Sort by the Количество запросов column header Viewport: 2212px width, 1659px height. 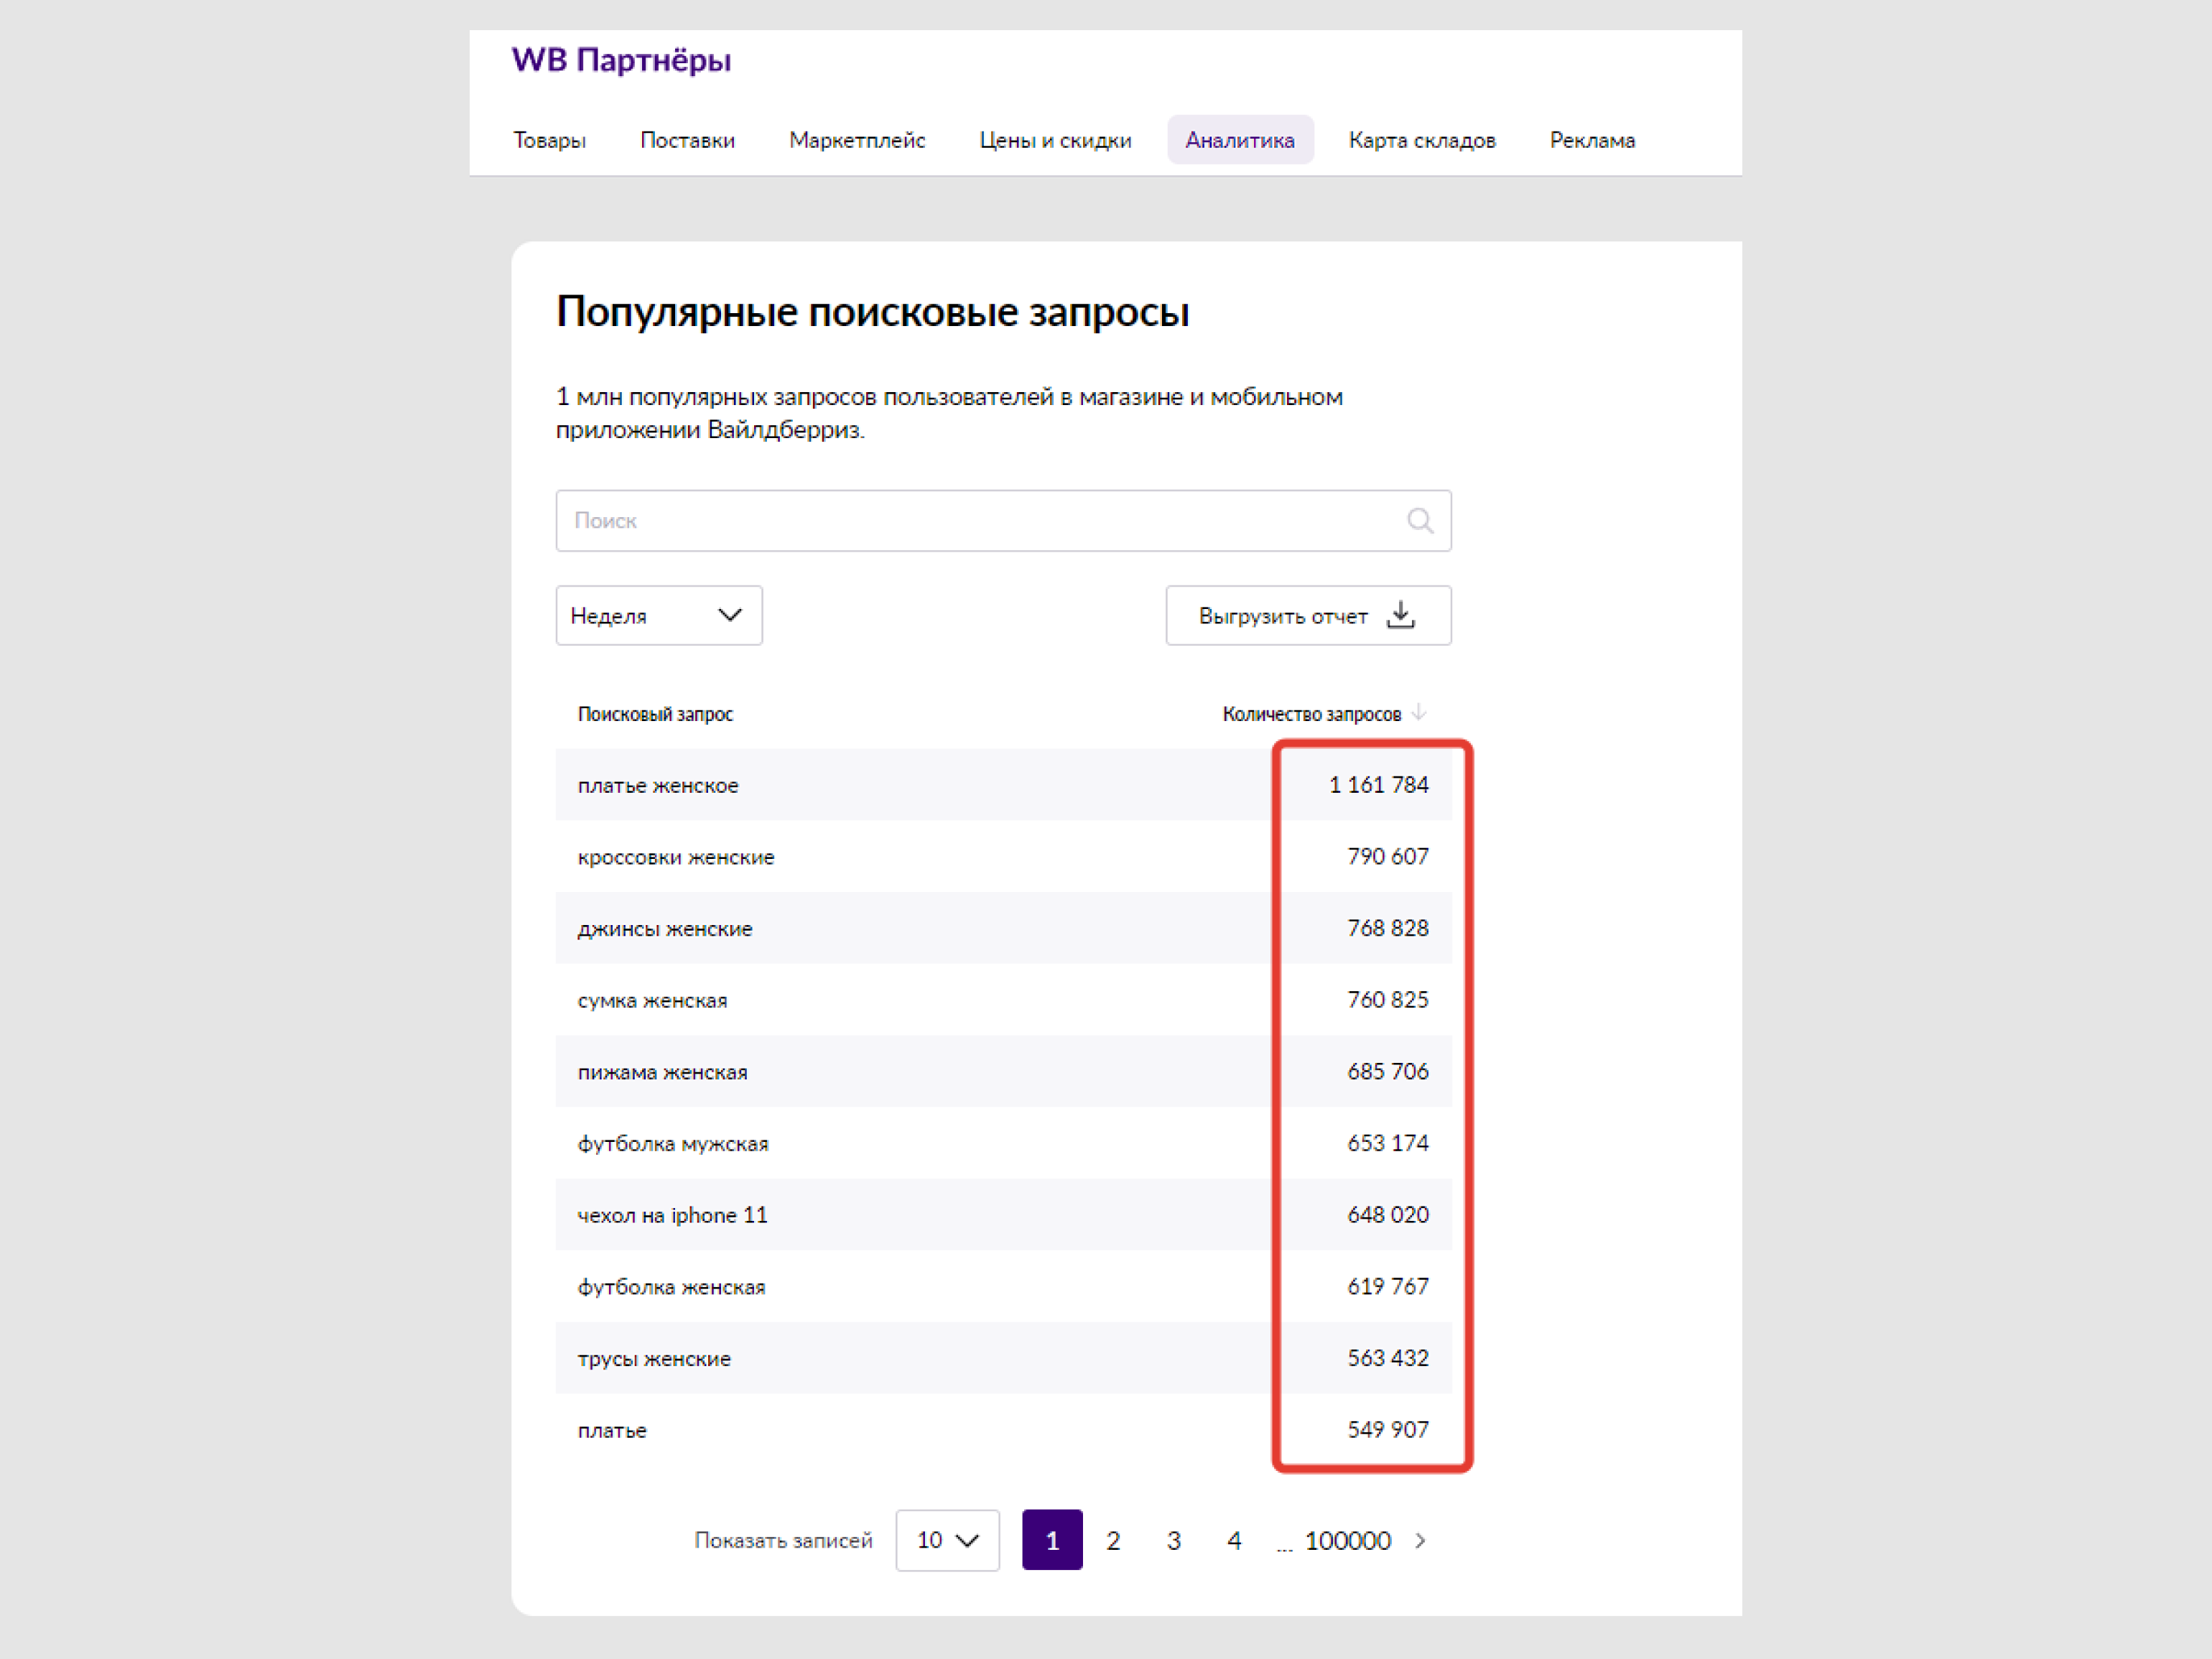tap(1311, 714)
